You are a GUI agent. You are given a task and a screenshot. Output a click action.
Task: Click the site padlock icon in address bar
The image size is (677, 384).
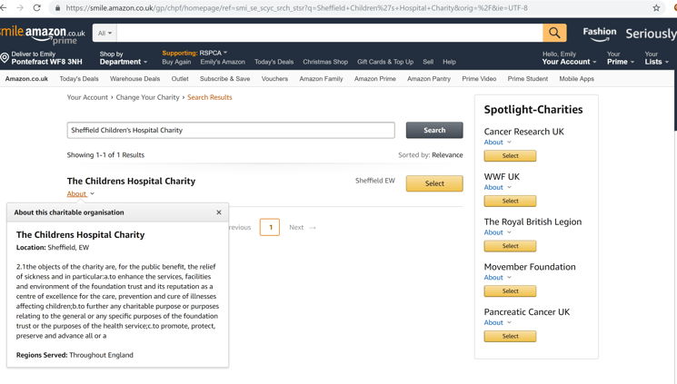pos(57,8)
